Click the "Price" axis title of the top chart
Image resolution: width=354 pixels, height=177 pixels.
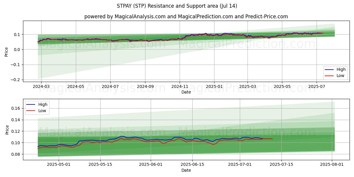point(6,51)
